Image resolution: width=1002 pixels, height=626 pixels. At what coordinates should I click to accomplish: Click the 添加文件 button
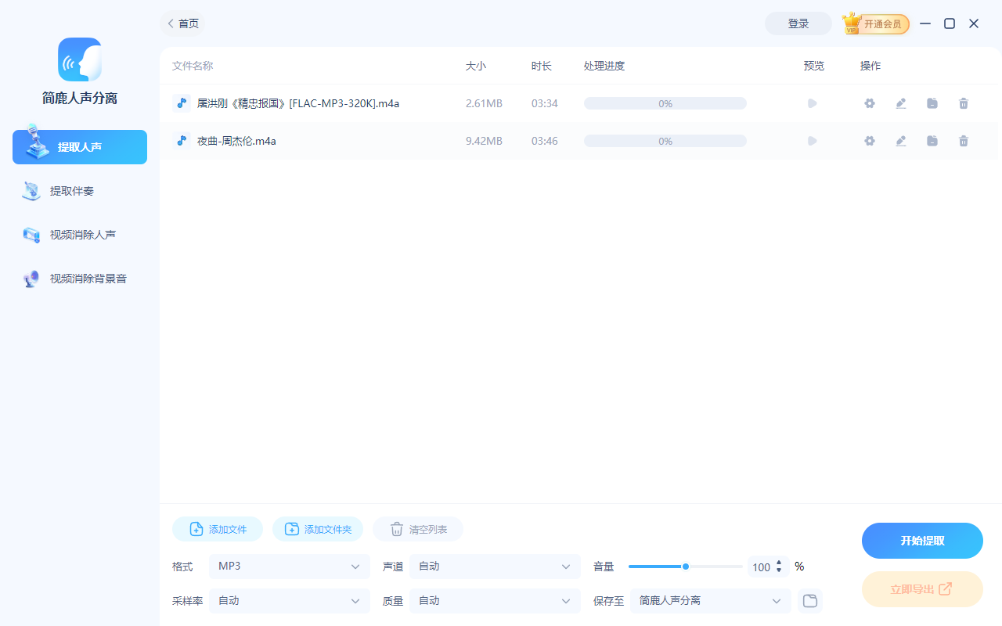coord(218,530)
